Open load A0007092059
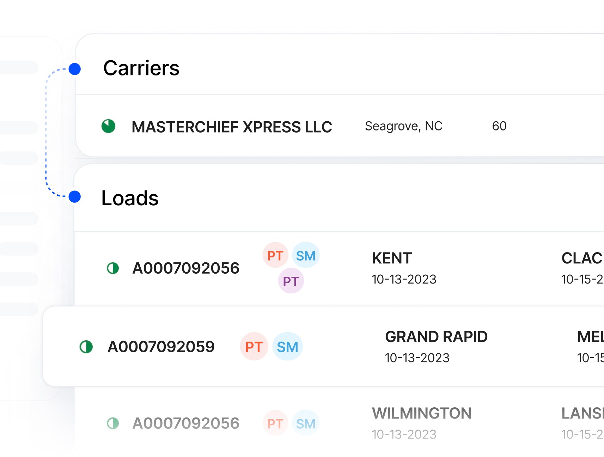 point(161,347)
